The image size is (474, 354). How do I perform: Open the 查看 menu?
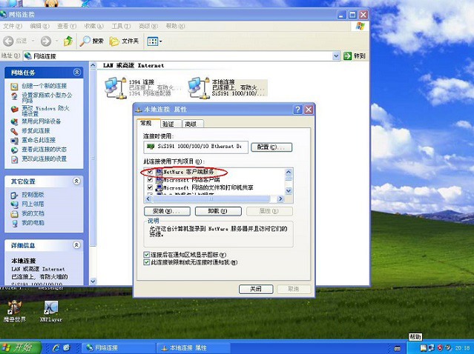coord(67,26)
